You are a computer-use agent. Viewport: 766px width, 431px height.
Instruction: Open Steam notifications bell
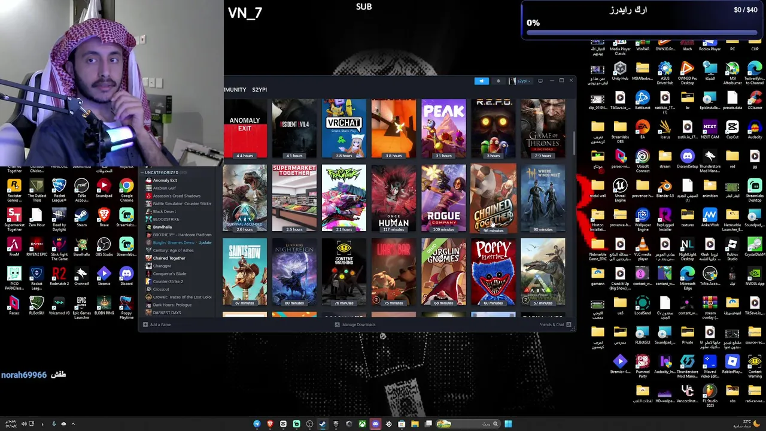point(498,81)
